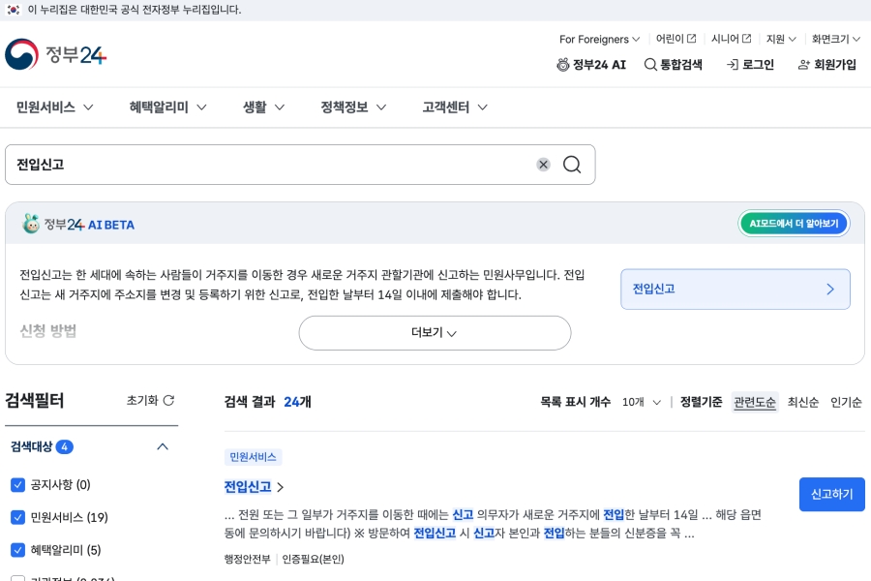Click the 회원가입 text
Image resolution: width=871 pixels, height=581 pixels.
(835, 65)
